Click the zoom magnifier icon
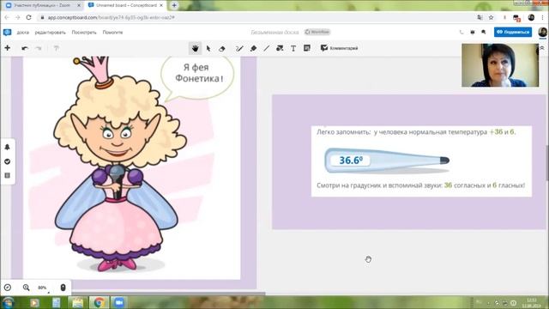This screenshot has height=309, width=549. coord(27,288)
